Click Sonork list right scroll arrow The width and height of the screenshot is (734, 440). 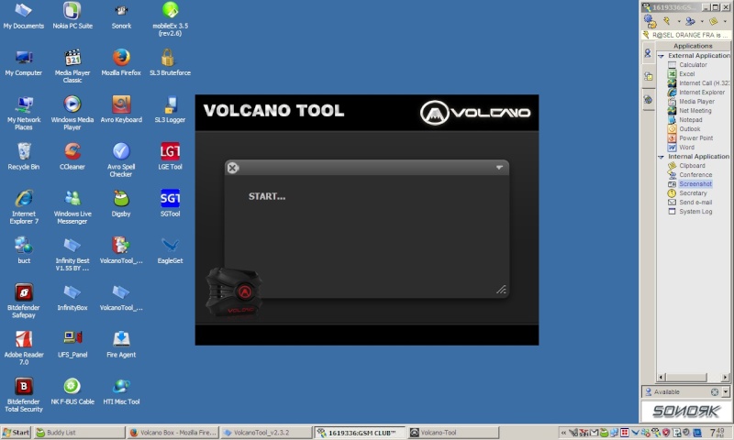tap(725, 378)
